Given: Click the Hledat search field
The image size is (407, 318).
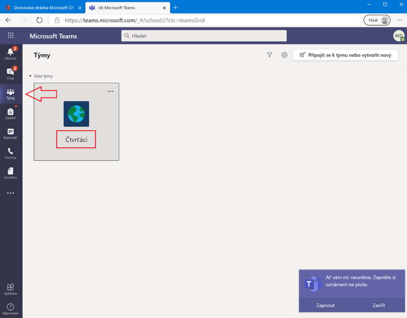Looking at the screenshot, I should coord(204,36).
